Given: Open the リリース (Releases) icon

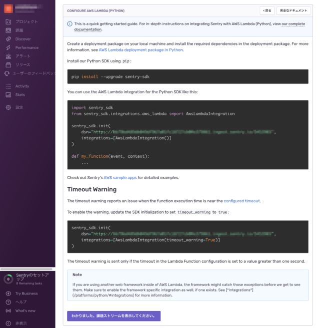Looking at the screenshot, I should pyautogui.click(x=8, y=64).
